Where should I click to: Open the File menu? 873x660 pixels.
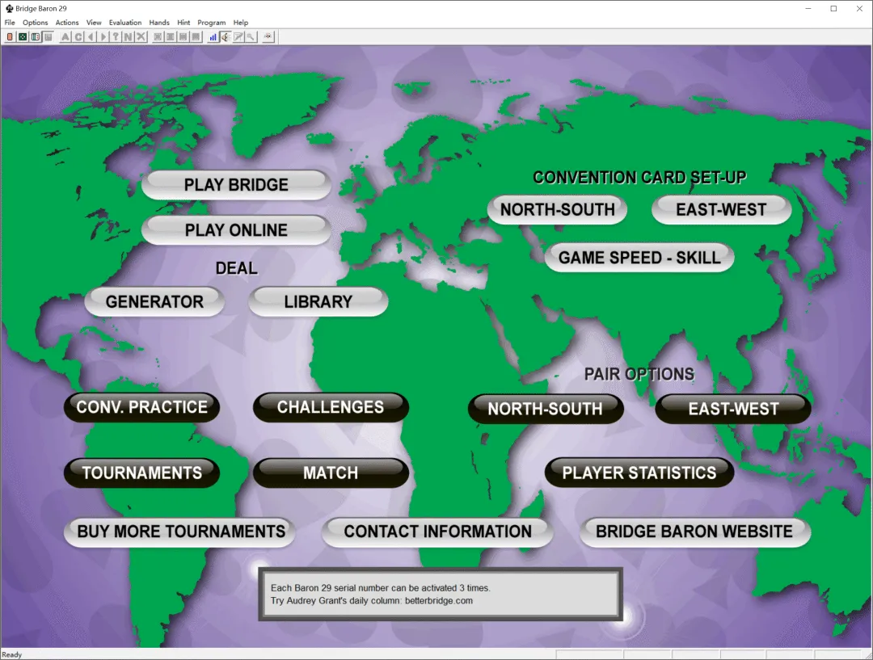pyautogui.click(x=10, y=23)
